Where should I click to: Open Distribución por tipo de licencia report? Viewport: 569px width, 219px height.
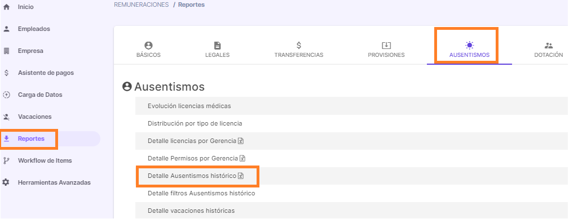pyautogui.click(x=195, y=123)
